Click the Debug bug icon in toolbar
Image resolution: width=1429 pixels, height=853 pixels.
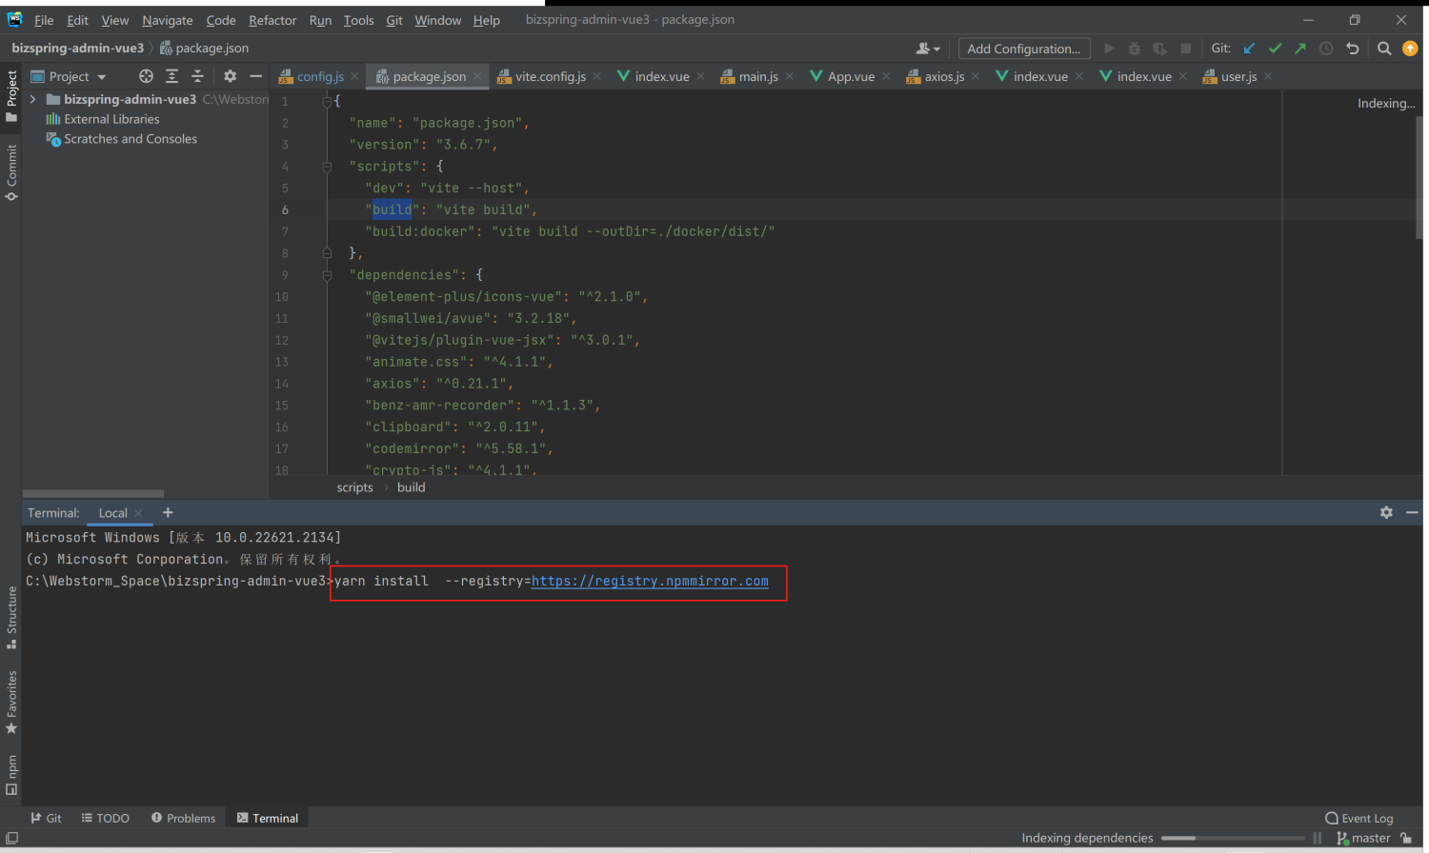click(1134, 49)
